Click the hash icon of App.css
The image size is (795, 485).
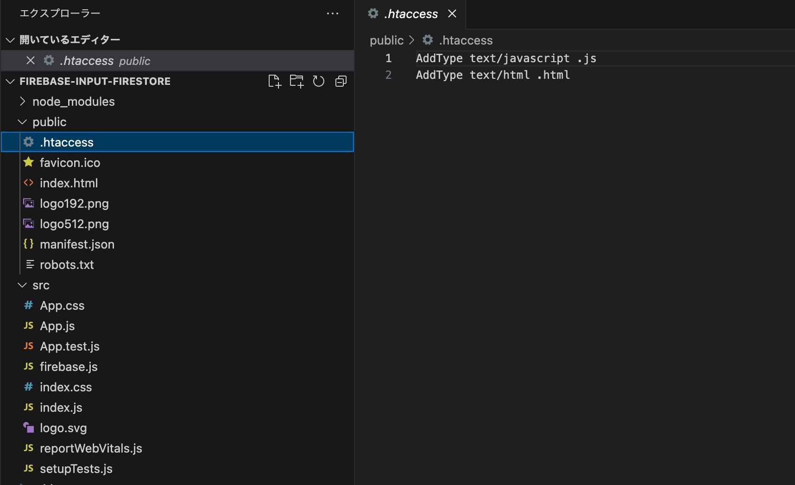click(29, 305)
